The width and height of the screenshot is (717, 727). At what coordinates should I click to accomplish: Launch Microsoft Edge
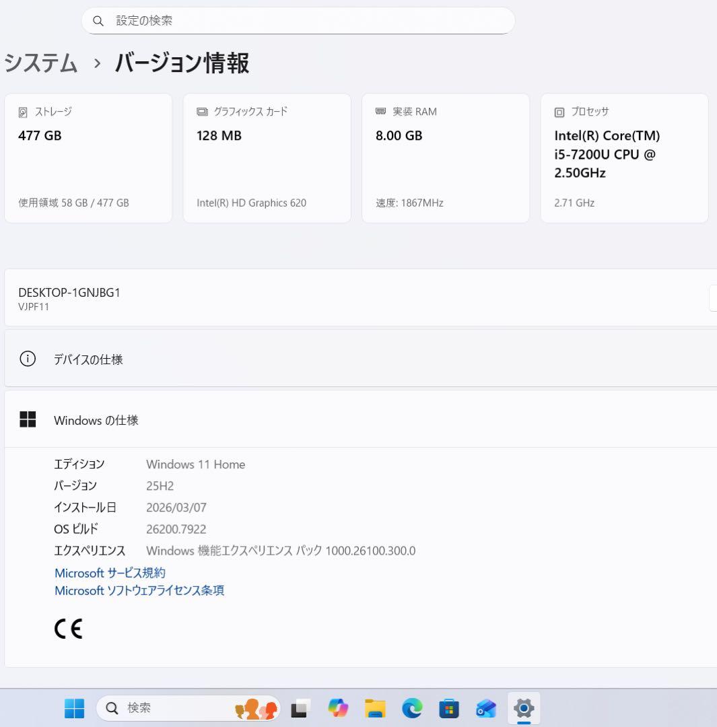tap(411, 708)
